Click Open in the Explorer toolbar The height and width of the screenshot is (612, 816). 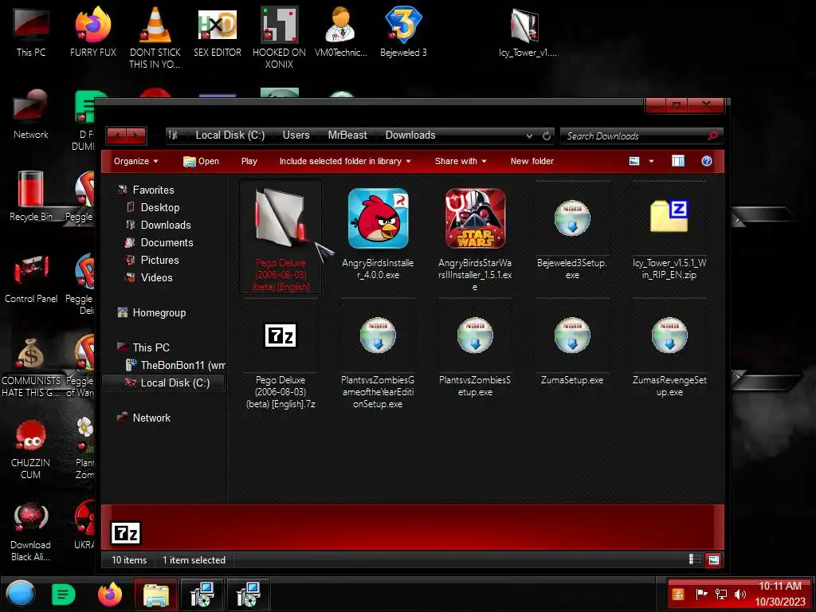(x=201, y=161)
